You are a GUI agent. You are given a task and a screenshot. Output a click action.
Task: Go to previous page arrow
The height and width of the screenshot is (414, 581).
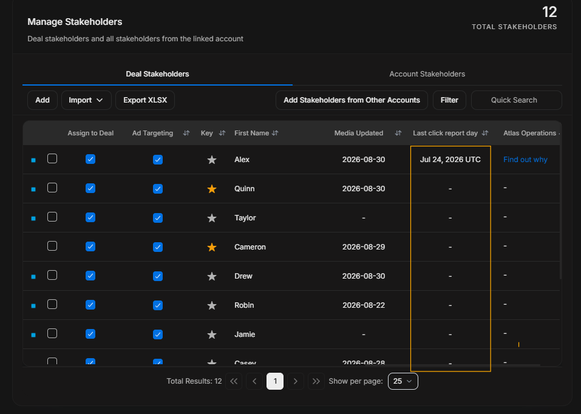pyautogui.click(x=254, y=381)
